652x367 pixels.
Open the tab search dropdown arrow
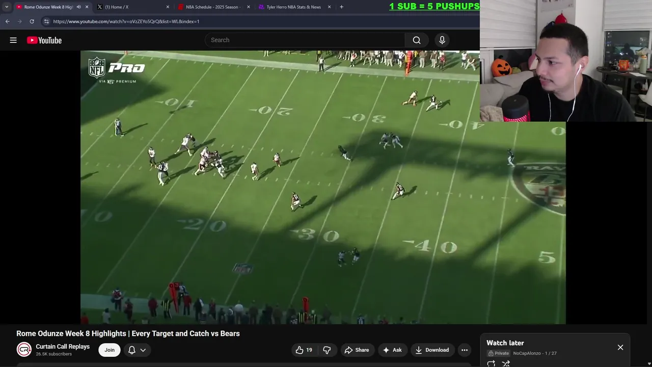tap(7, 7)
